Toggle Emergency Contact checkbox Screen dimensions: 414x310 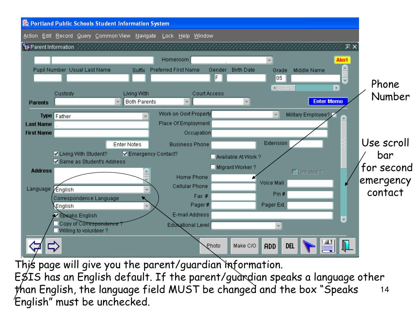click(125, 154)
